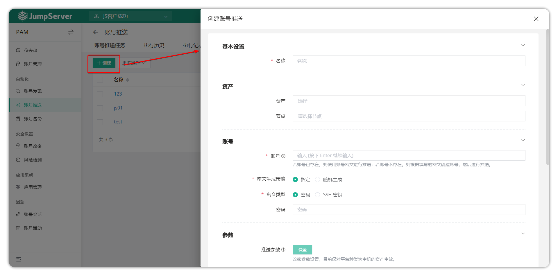Select the 指定 secret strategy radio

[295, 179]
